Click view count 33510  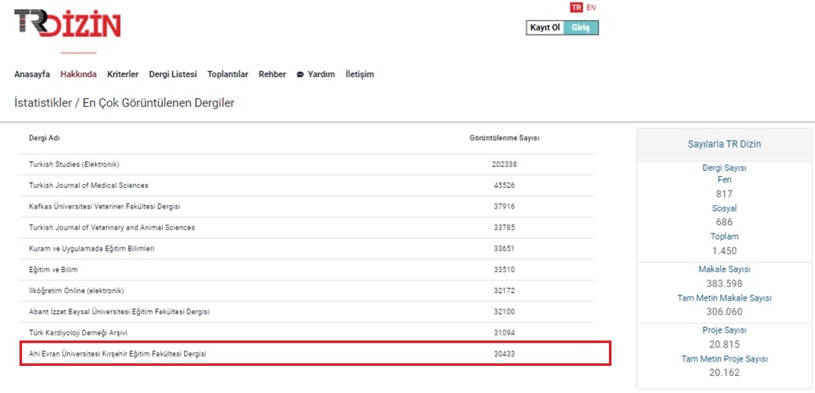point(504,270)
